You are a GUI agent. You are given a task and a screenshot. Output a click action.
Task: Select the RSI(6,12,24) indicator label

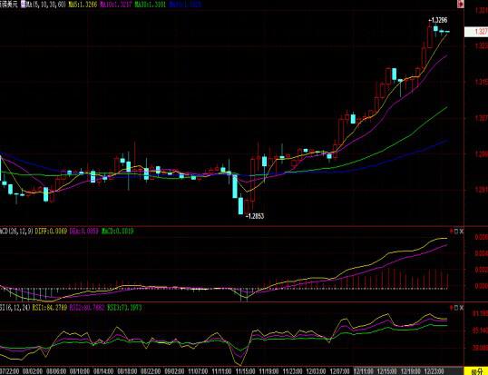15,308
